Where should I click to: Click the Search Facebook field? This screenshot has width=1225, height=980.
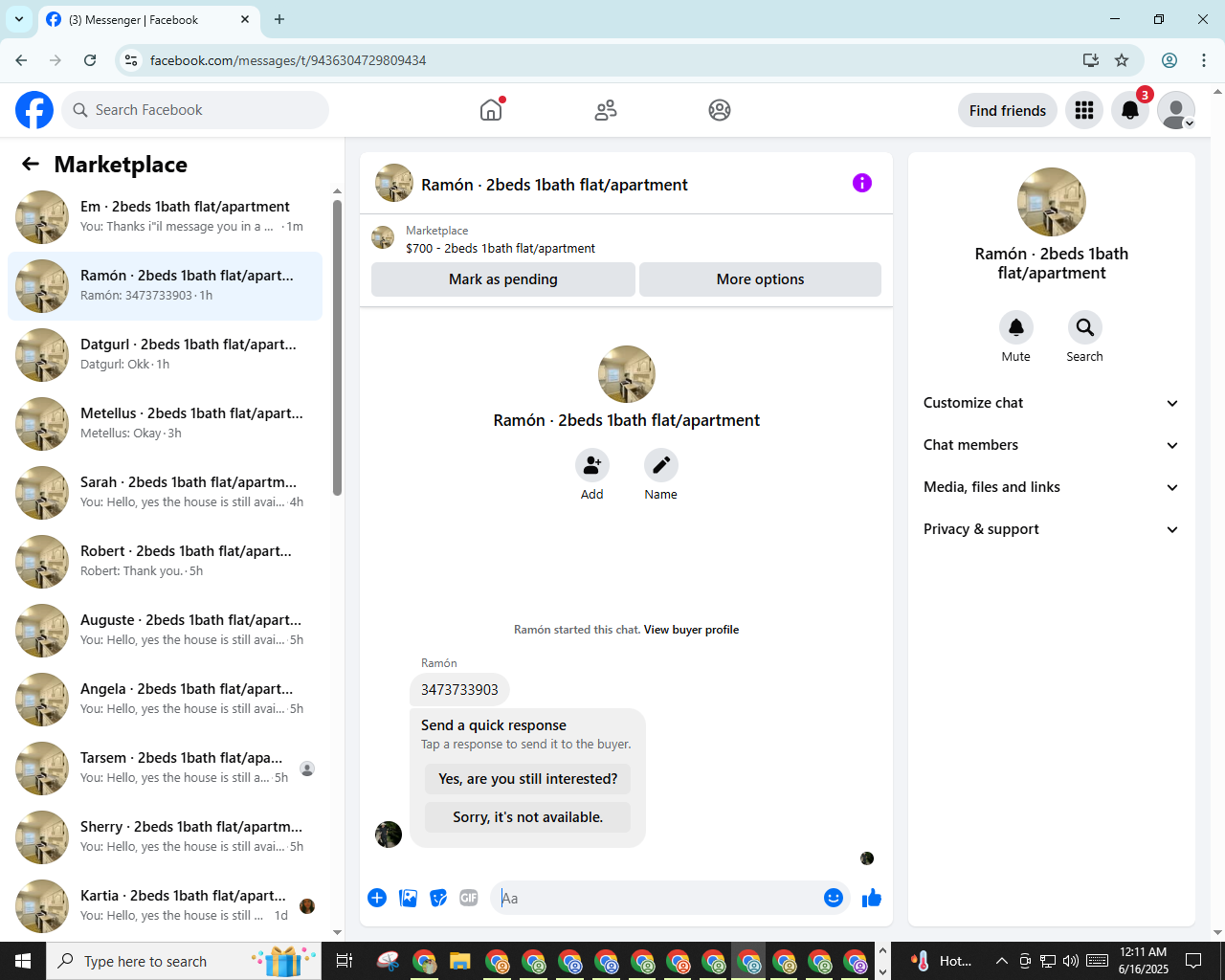(195, 110)
